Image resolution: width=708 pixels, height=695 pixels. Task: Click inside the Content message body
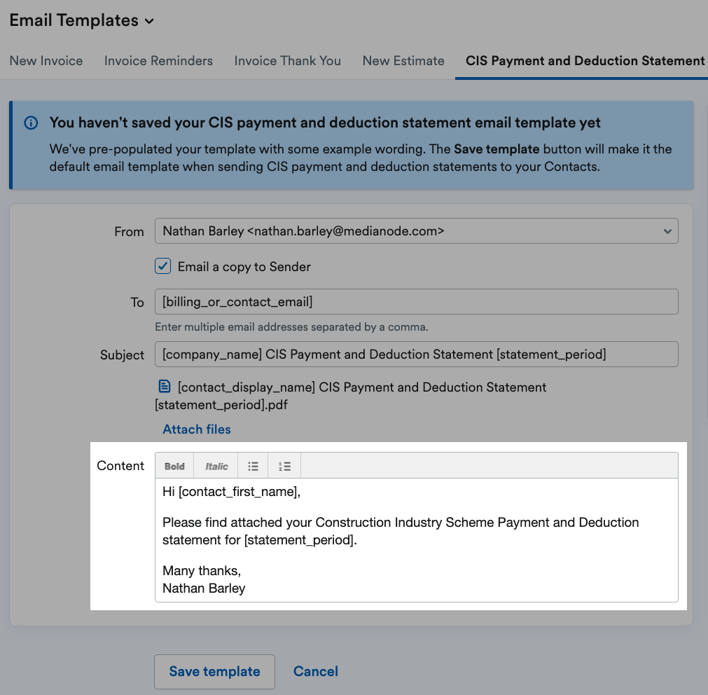click(x=416, y=553)
